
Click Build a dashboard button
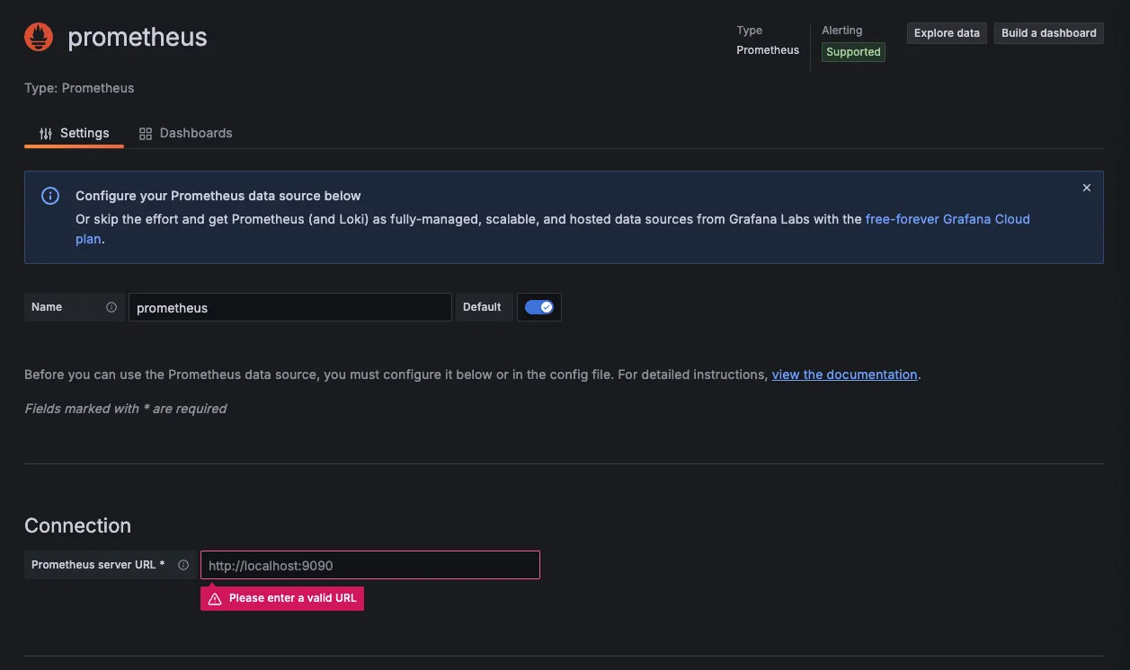(x=1049, y=33)
